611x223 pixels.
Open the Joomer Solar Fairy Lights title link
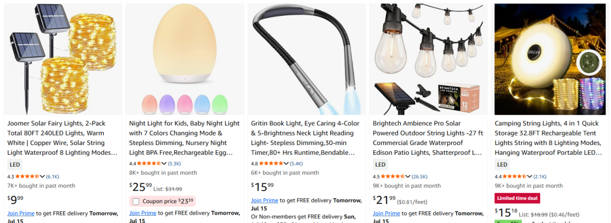tap(62, 138)
